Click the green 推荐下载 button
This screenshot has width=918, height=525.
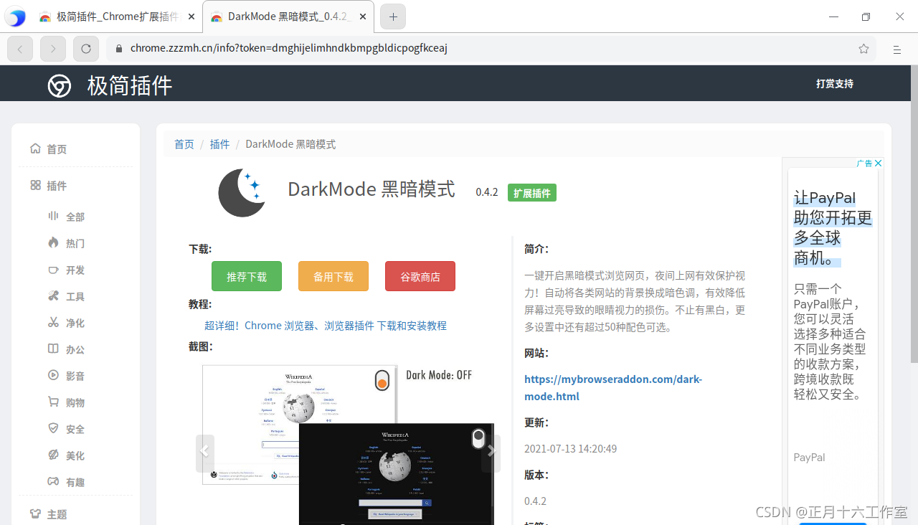pos(247,276)
